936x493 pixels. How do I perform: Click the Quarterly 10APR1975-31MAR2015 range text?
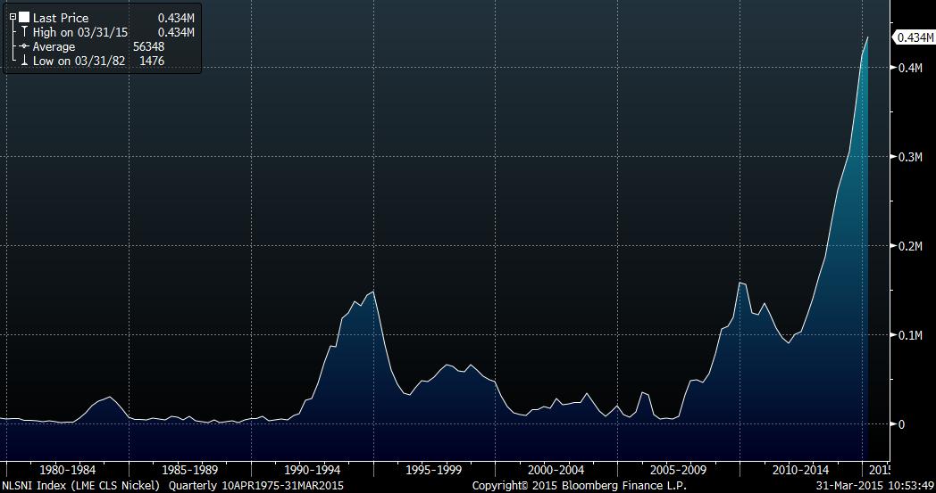pos(256,486)
